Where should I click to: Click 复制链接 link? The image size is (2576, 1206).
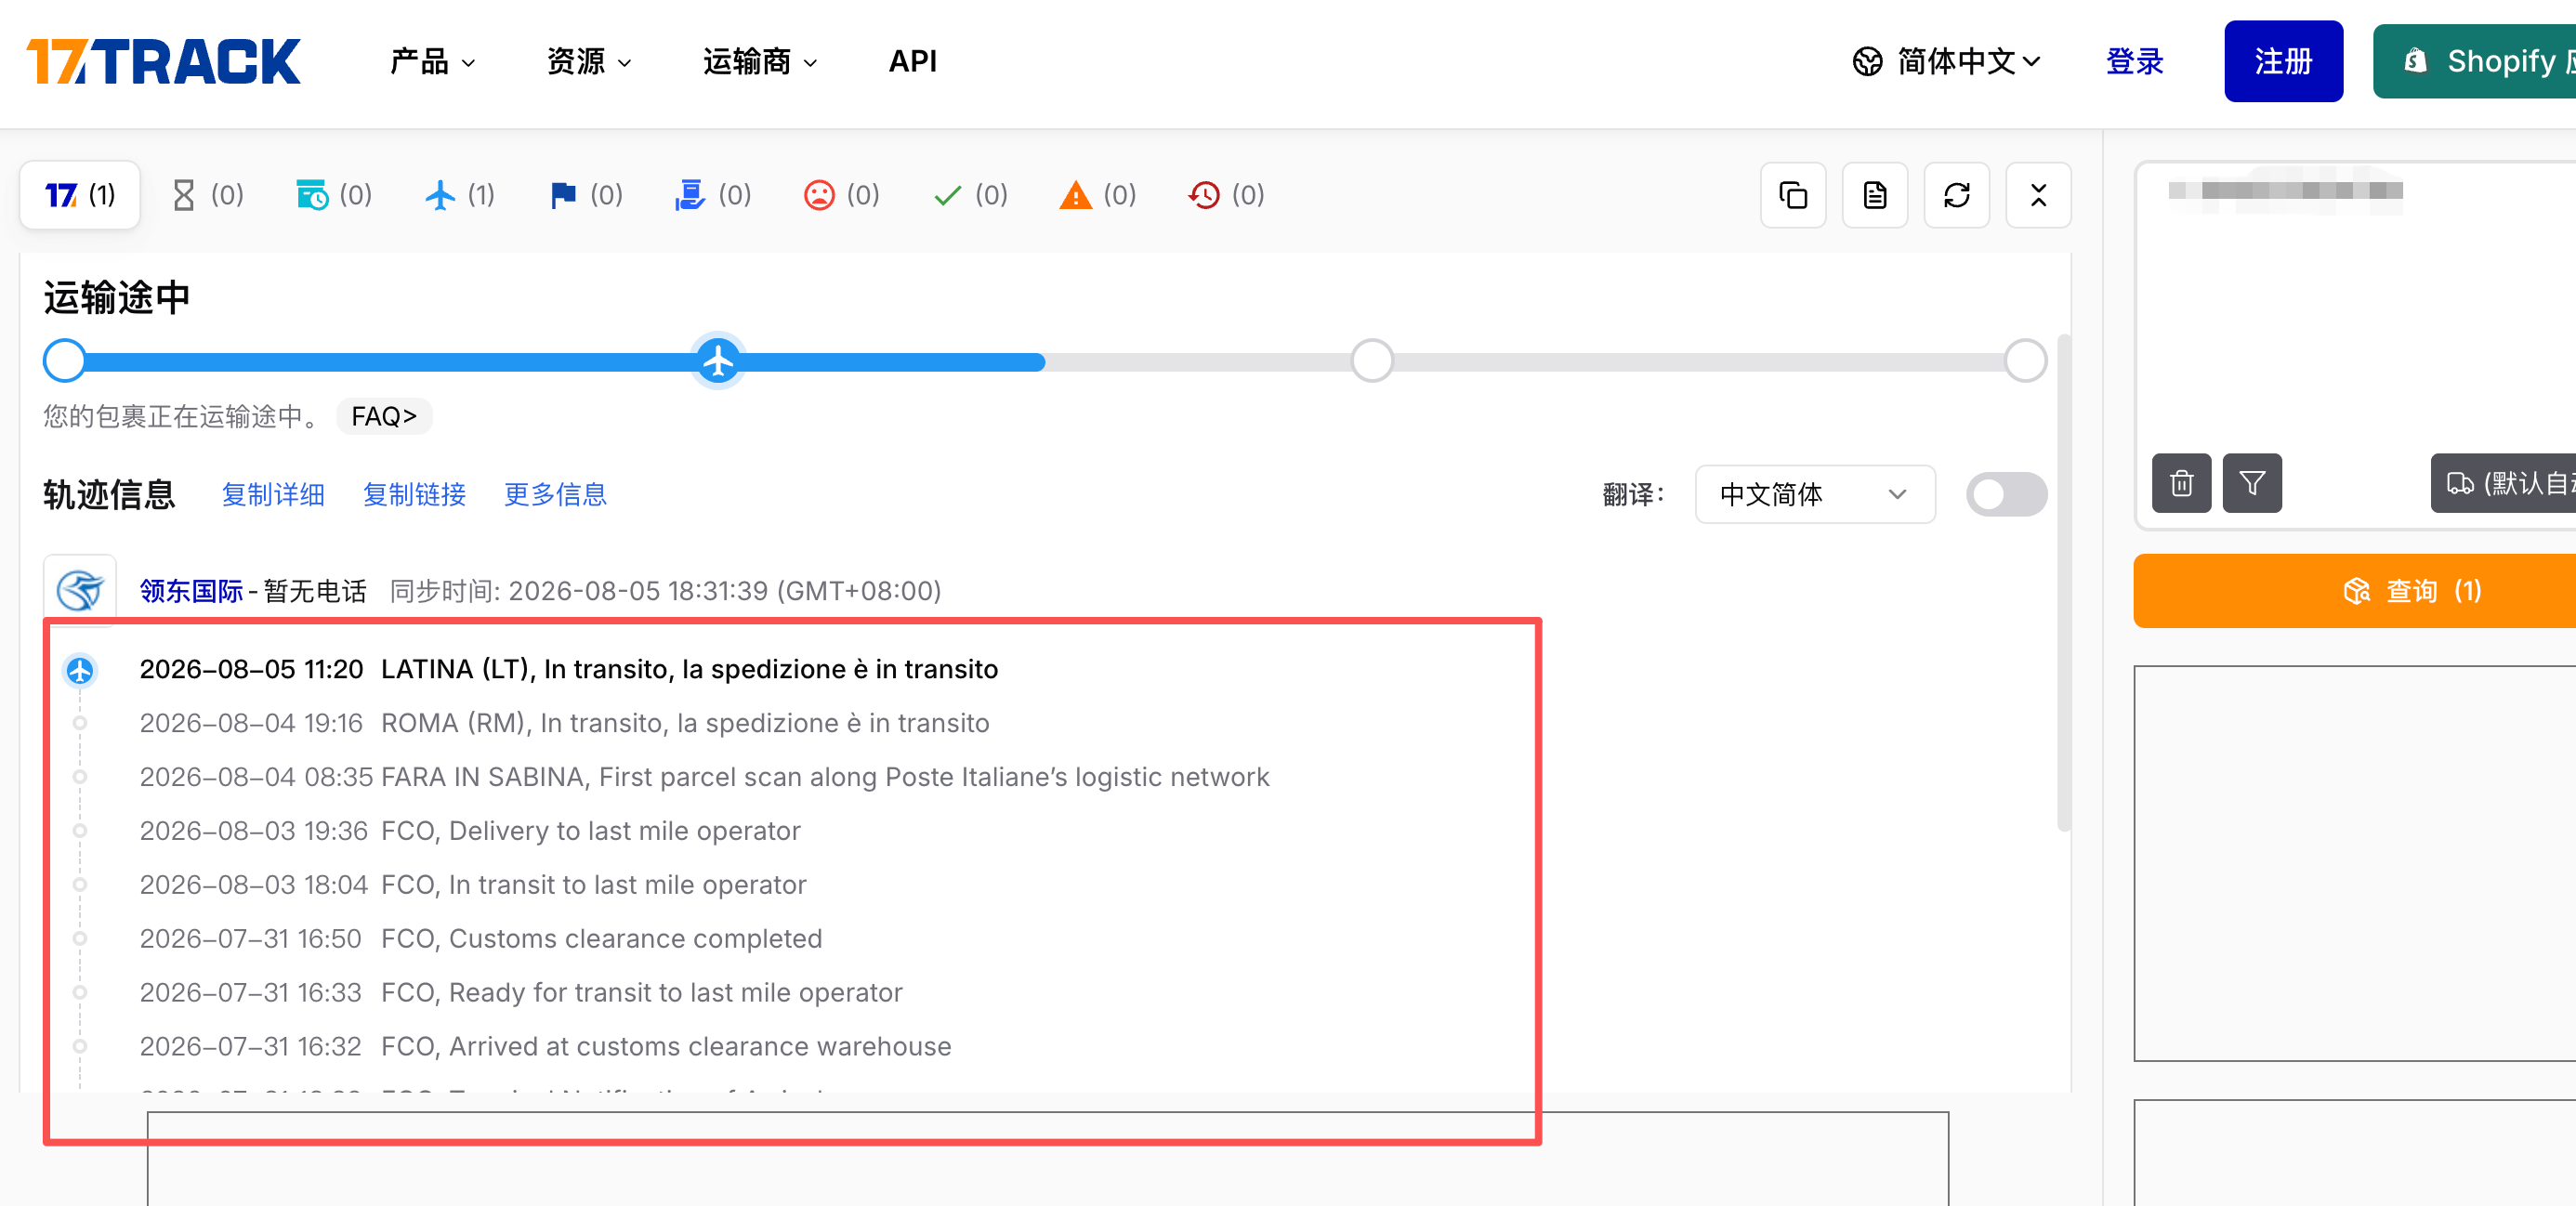414,494
